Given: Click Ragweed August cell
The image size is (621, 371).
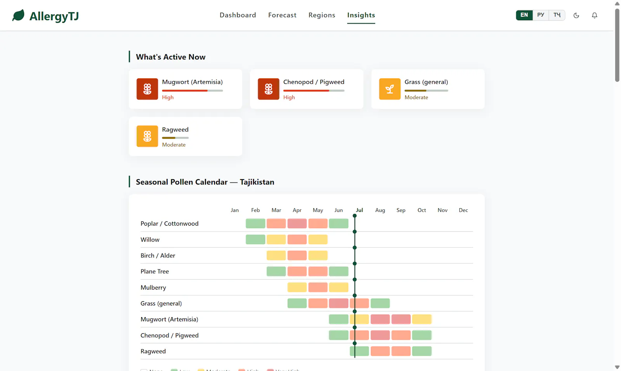Looking at the screenshot, I should pos(380,351).
